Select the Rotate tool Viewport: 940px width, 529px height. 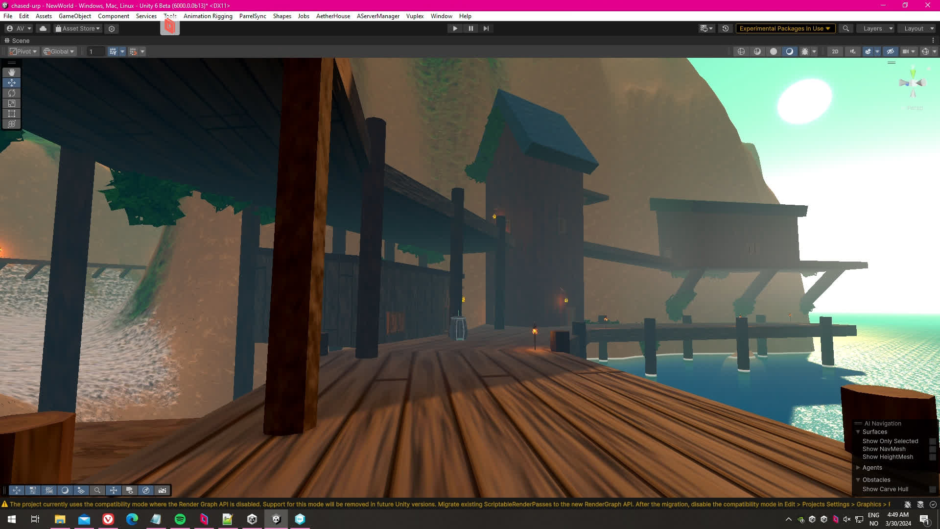coord(12,93)
